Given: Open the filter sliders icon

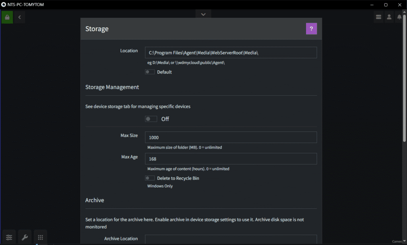Looking at the screenshot, I should 9,237.
